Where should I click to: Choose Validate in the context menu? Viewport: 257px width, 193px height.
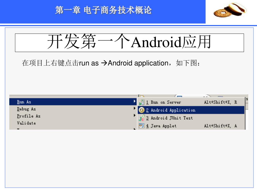(x=73, y=123)
